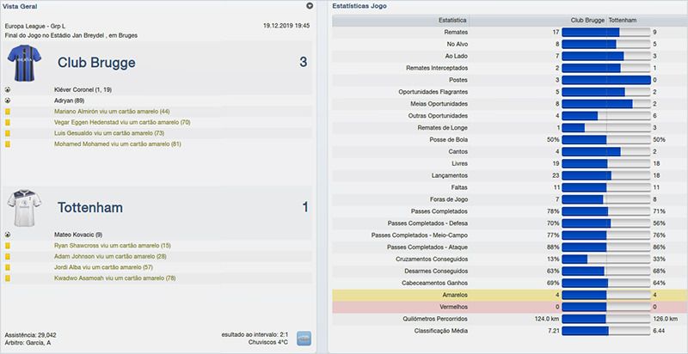Click yellow card icon next to Ryan Shawcross
Image resolution: width=688 pixels, height=354 pixels.
8,245
